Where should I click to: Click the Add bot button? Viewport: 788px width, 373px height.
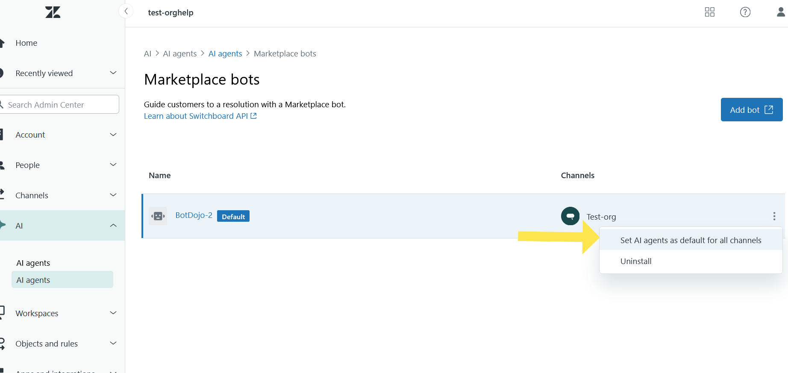coord(751,110)
